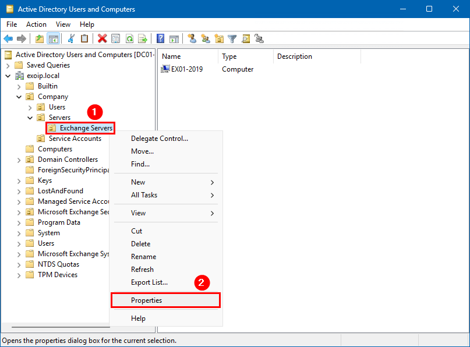The width and height of the screenshot is (470, 347).
Task: Select Service Accounts in the tree
Action: pyautogui.click(x=75, y=139)
